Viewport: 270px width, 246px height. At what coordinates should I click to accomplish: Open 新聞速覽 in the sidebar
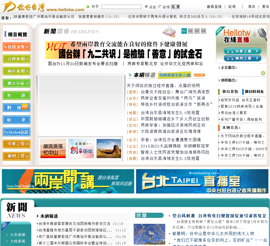coord(16,47)
